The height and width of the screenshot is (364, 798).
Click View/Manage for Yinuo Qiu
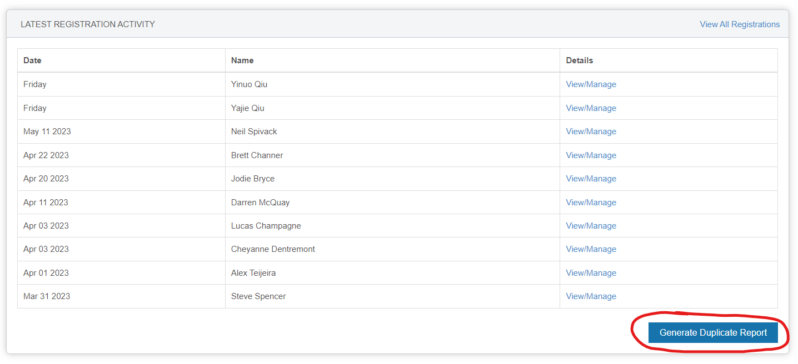pyautogui.click(x=591, y=84)
